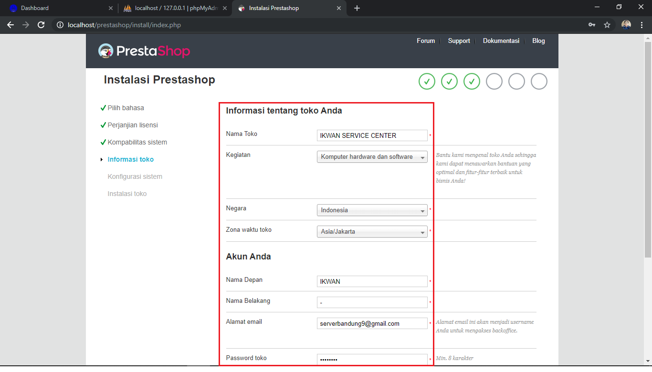
Task: Open the Kegiatan dropdown
Action: 372,157
